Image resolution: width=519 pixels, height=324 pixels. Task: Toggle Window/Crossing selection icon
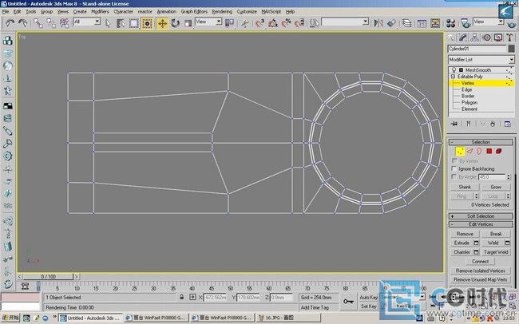(x=147, y=23)
